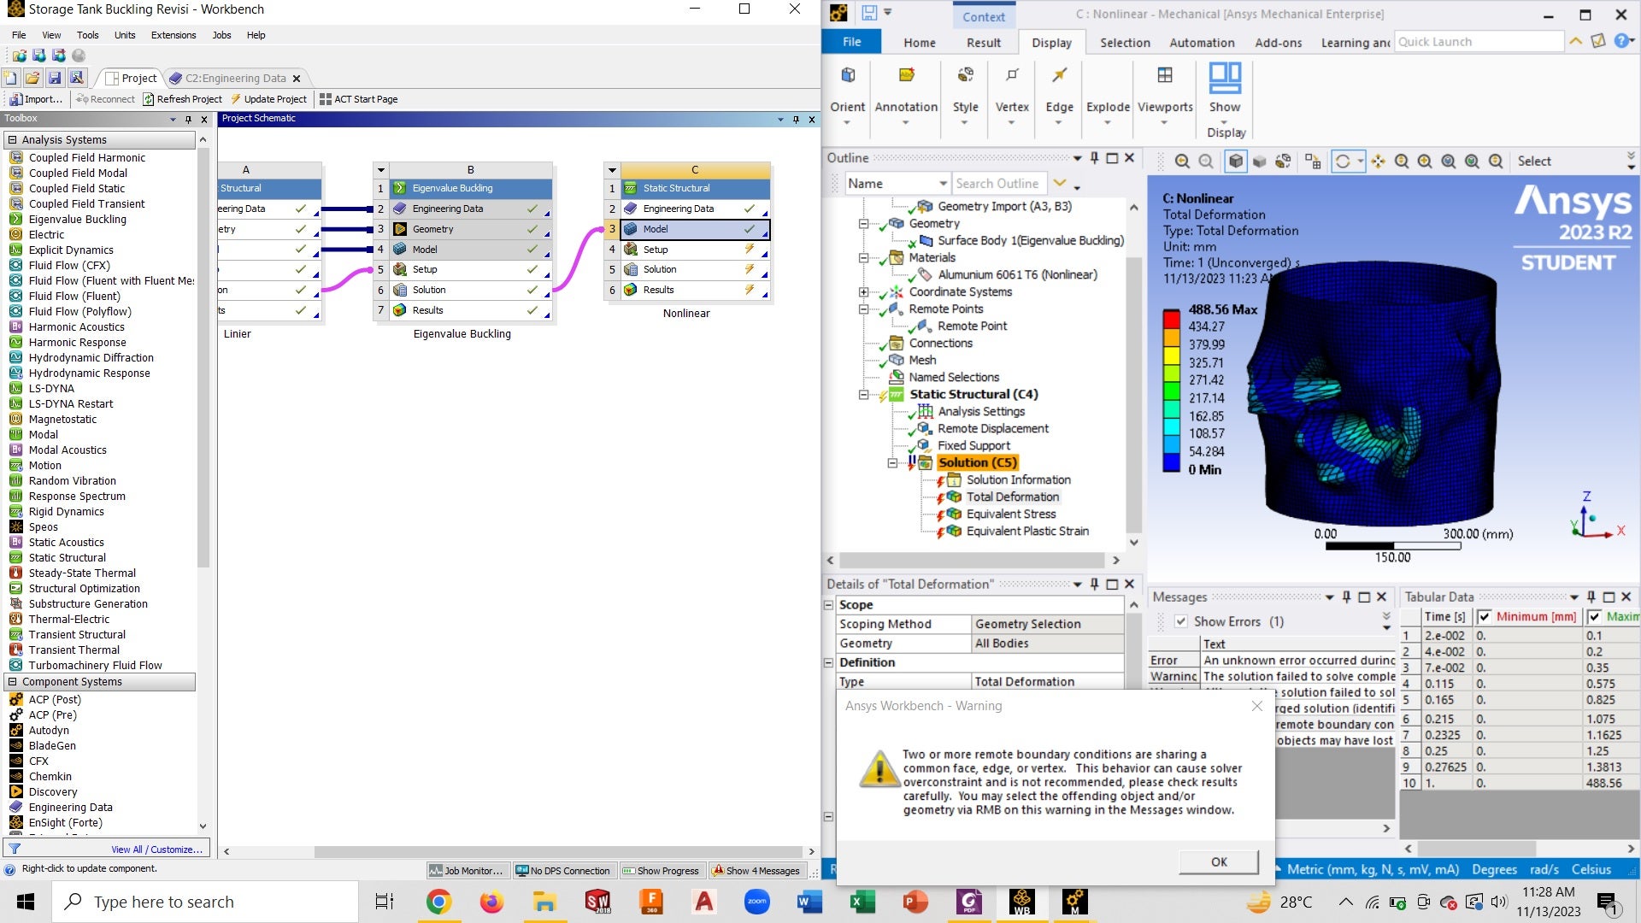Open the Extensions menu in Workbench

point(174,35)
